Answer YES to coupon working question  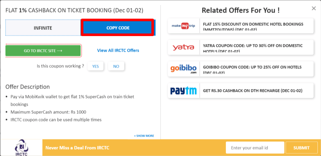(95, 66)
